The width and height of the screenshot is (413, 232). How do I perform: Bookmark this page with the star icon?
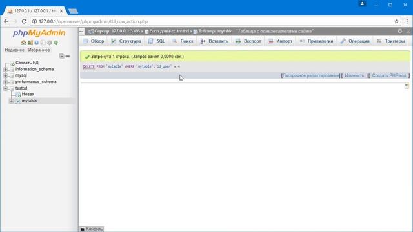tap(396, 21)
